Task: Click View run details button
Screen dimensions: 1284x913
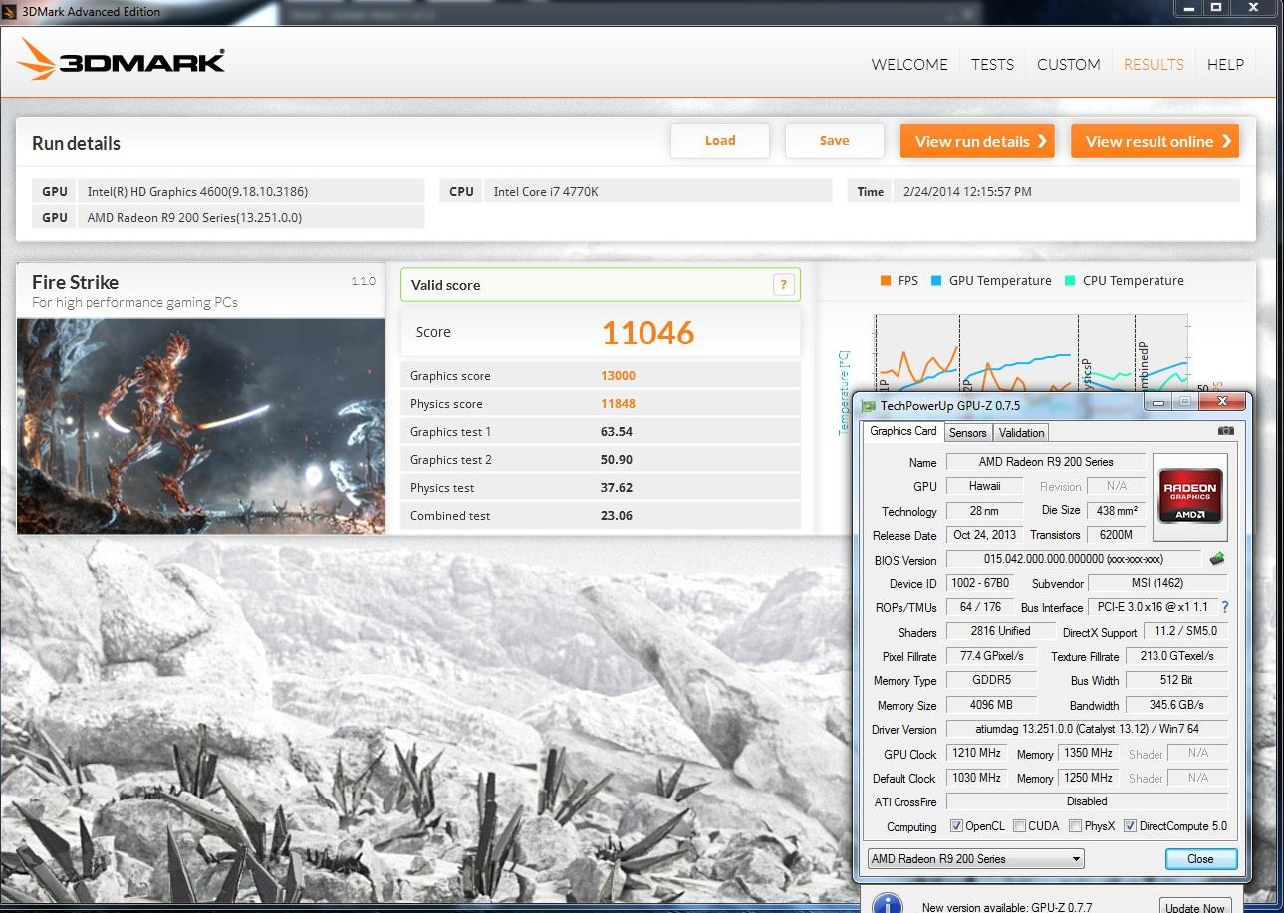Action: point(977,141)
